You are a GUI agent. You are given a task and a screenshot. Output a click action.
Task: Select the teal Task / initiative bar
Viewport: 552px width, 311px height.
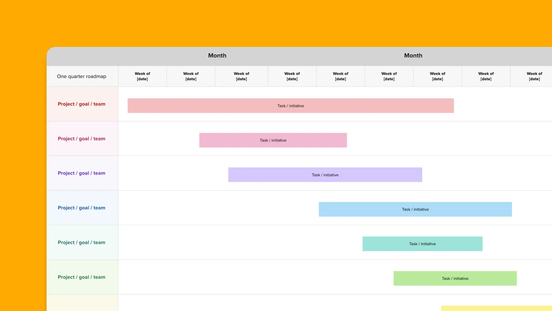coord(423,244)
